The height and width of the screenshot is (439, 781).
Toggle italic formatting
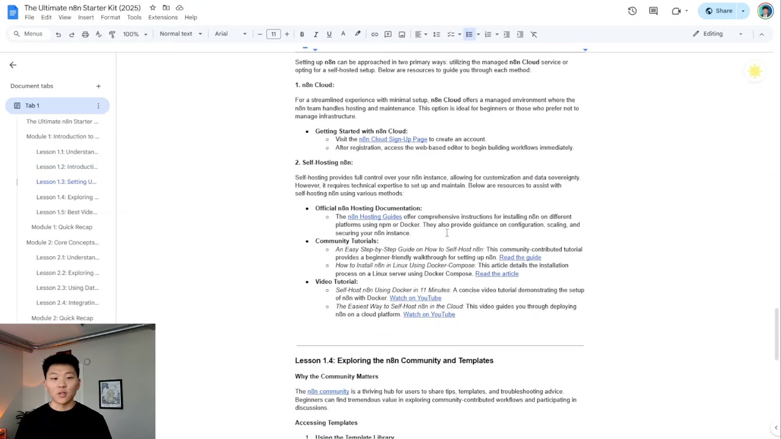point(316,34)
